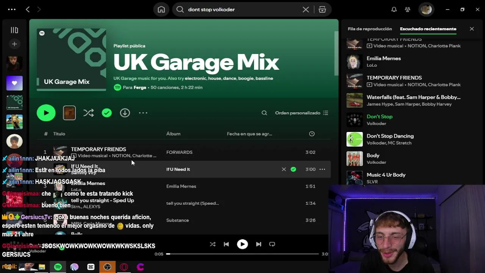Open the notifications bell
The image size is (485, 273).
pos(394,9)
